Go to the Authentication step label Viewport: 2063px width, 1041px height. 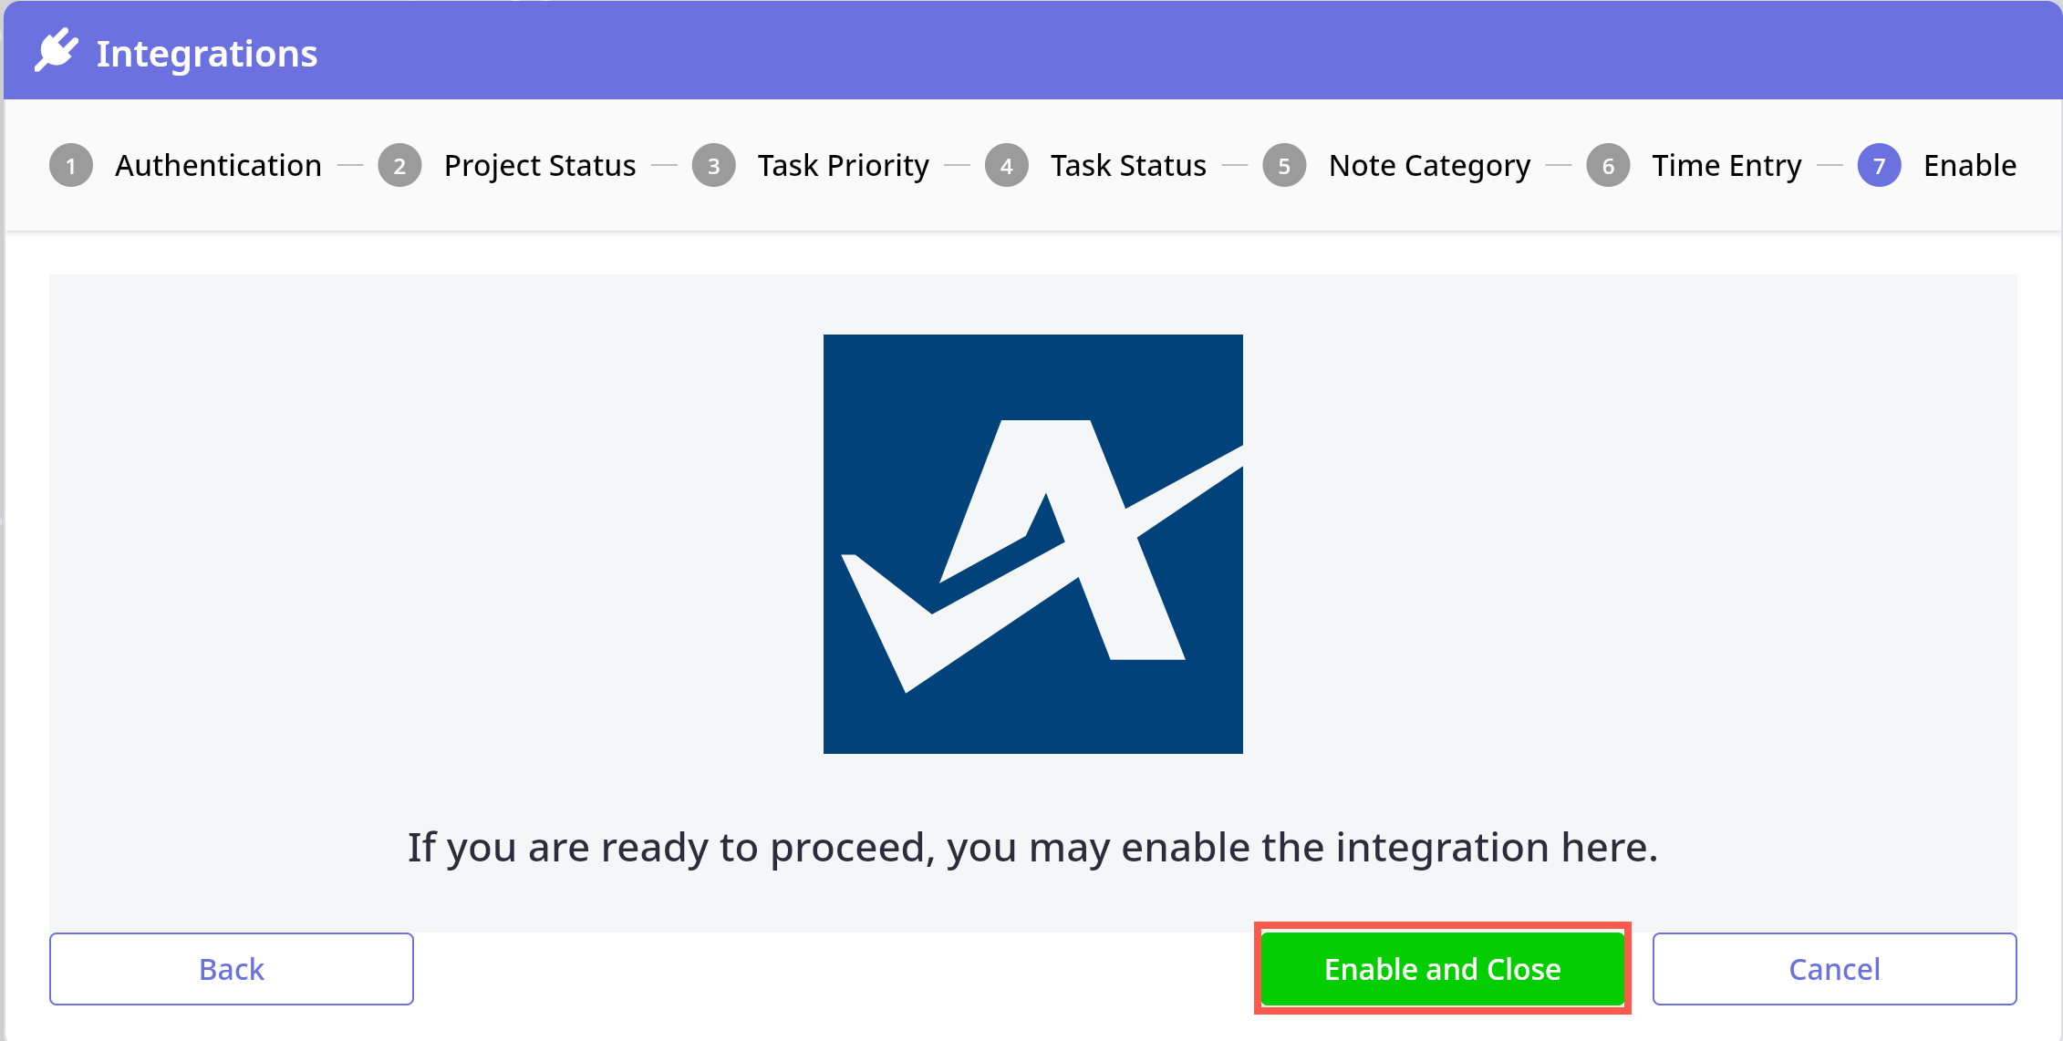coord(218,166)
